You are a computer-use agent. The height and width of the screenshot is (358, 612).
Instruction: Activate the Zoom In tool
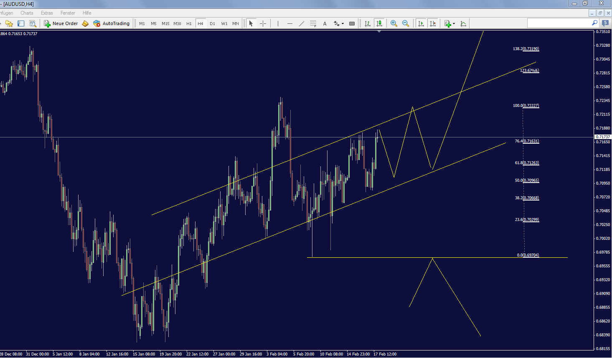pyautogui.click(x=394, y=23)
